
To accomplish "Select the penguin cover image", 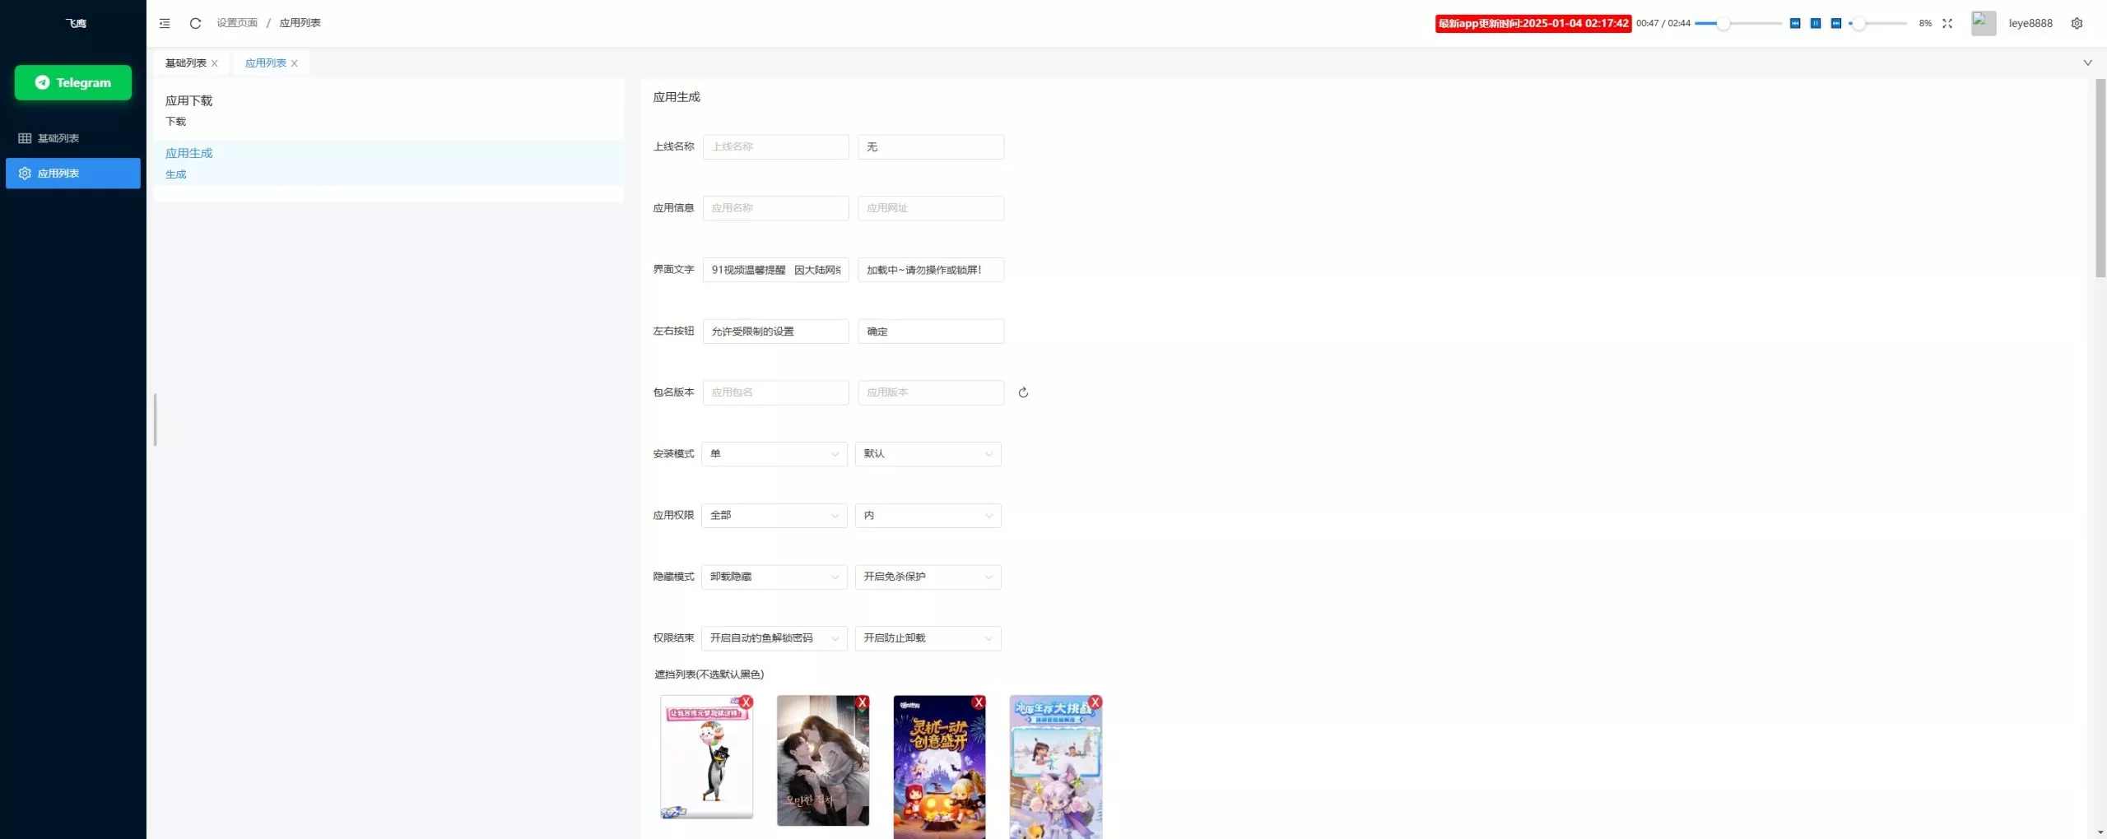I will [706, 758].
